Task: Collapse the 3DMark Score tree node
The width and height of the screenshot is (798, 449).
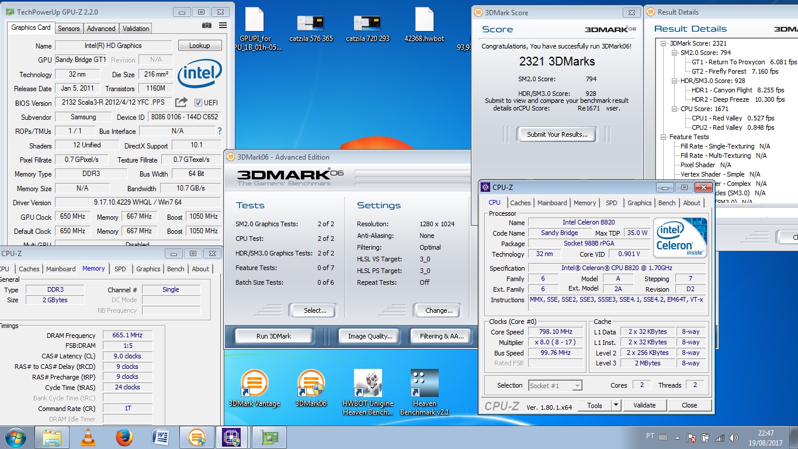Action: click(664, 43)
